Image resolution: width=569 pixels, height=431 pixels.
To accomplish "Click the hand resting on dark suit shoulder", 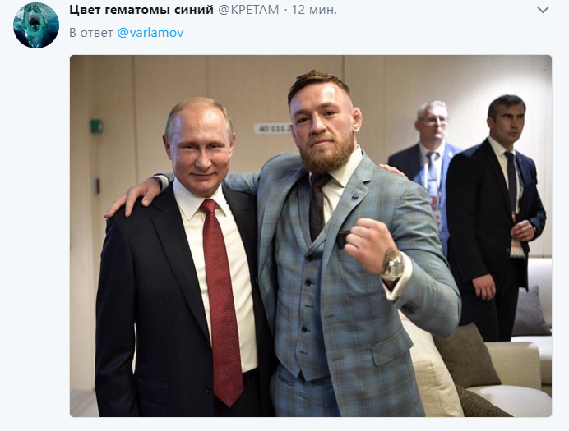I will (134, 195).
